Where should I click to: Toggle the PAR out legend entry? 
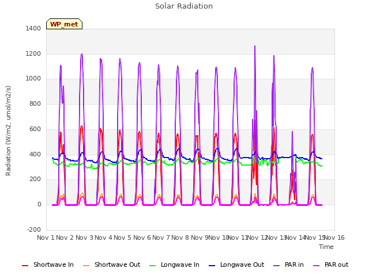coord(330,264)
